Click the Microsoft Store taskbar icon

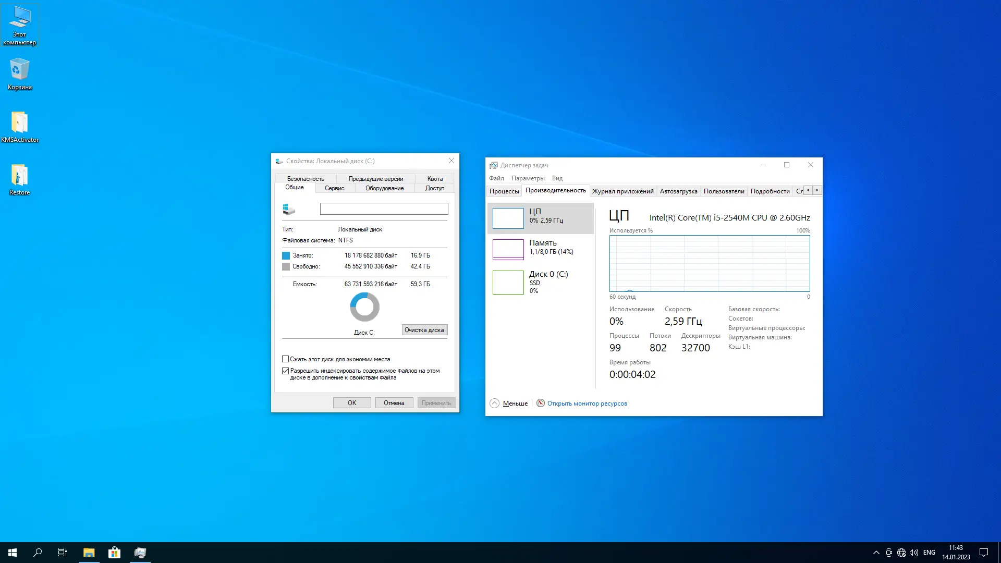click(114, 553)
